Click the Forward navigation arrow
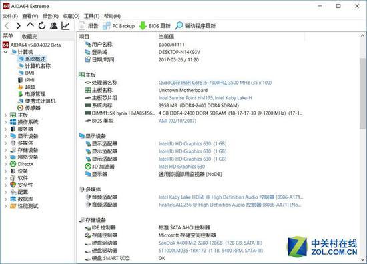The width and height of the screenshot is (367, 264). (18, 26)
